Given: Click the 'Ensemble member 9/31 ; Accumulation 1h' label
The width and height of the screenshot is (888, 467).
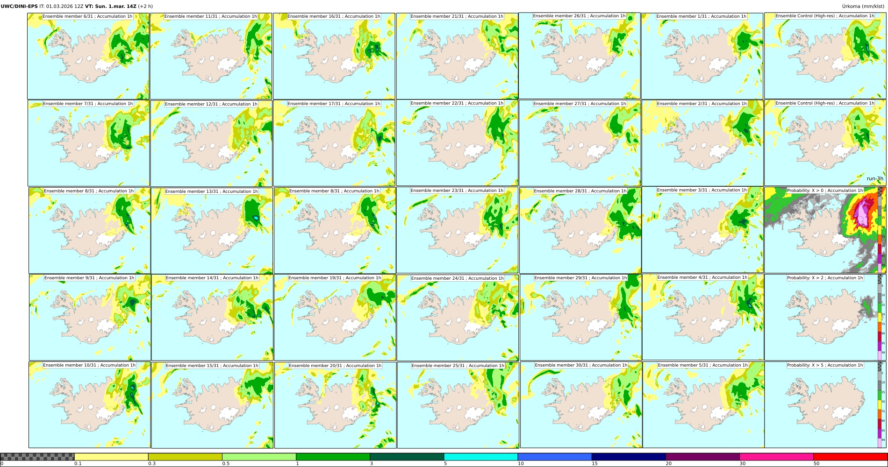Looking at the screenshot, I should pos(89,278).
